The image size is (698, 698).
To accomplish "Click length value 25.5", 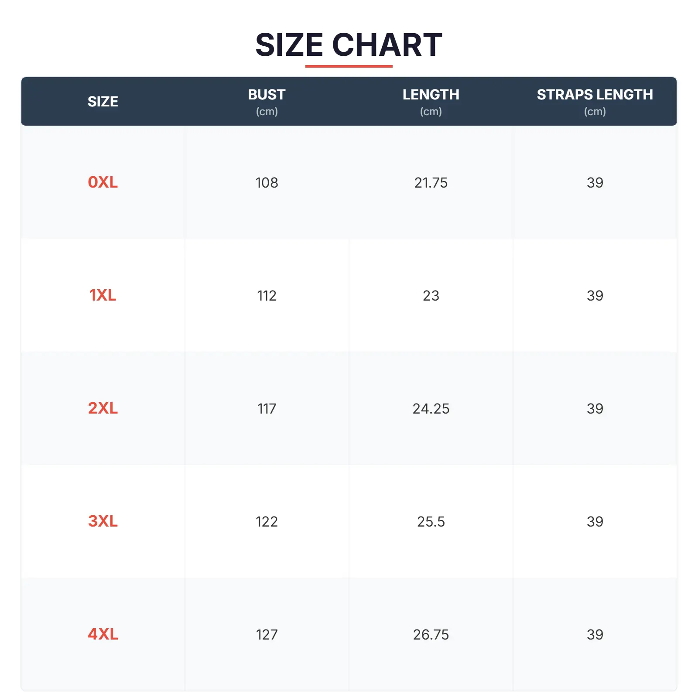I will pos(431,522).
